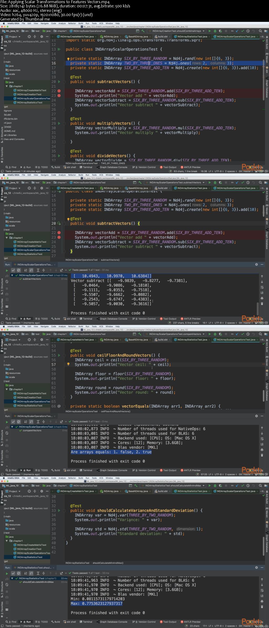Sort alphabetically icon in the subtractVectors Run toolbar
The height and width of the screenshot is (628, 269).
coord(25,270)
